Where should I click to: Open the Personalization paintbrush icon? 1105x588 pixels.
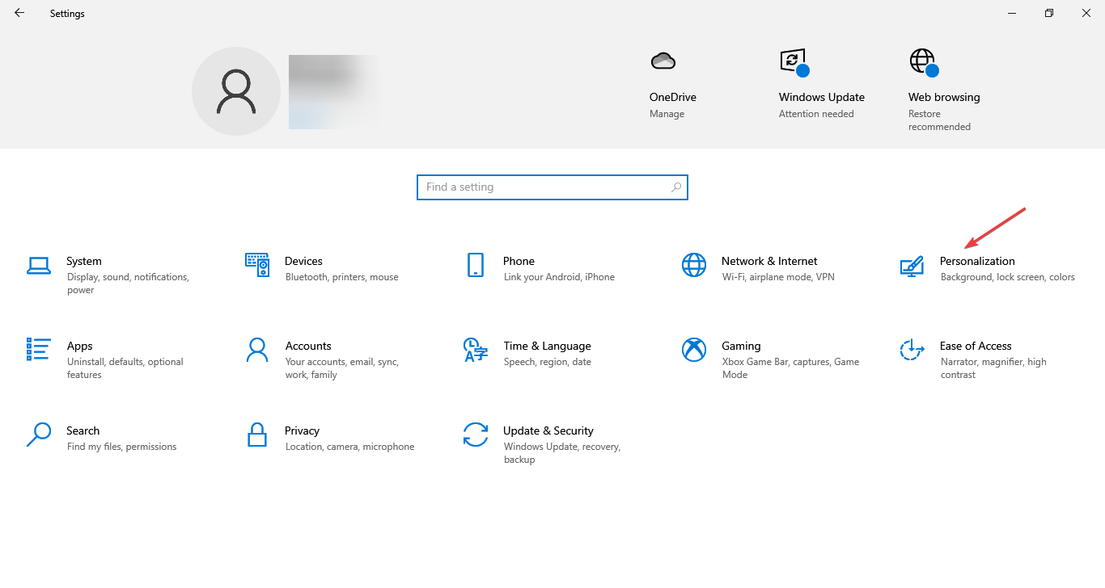tap(912, 265)
